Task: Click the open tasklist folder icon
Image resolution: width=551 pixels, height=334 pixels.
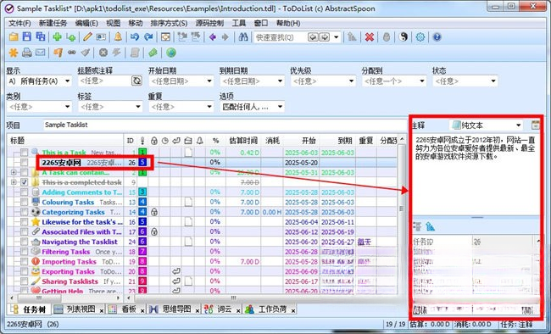Action: (14, 37)
